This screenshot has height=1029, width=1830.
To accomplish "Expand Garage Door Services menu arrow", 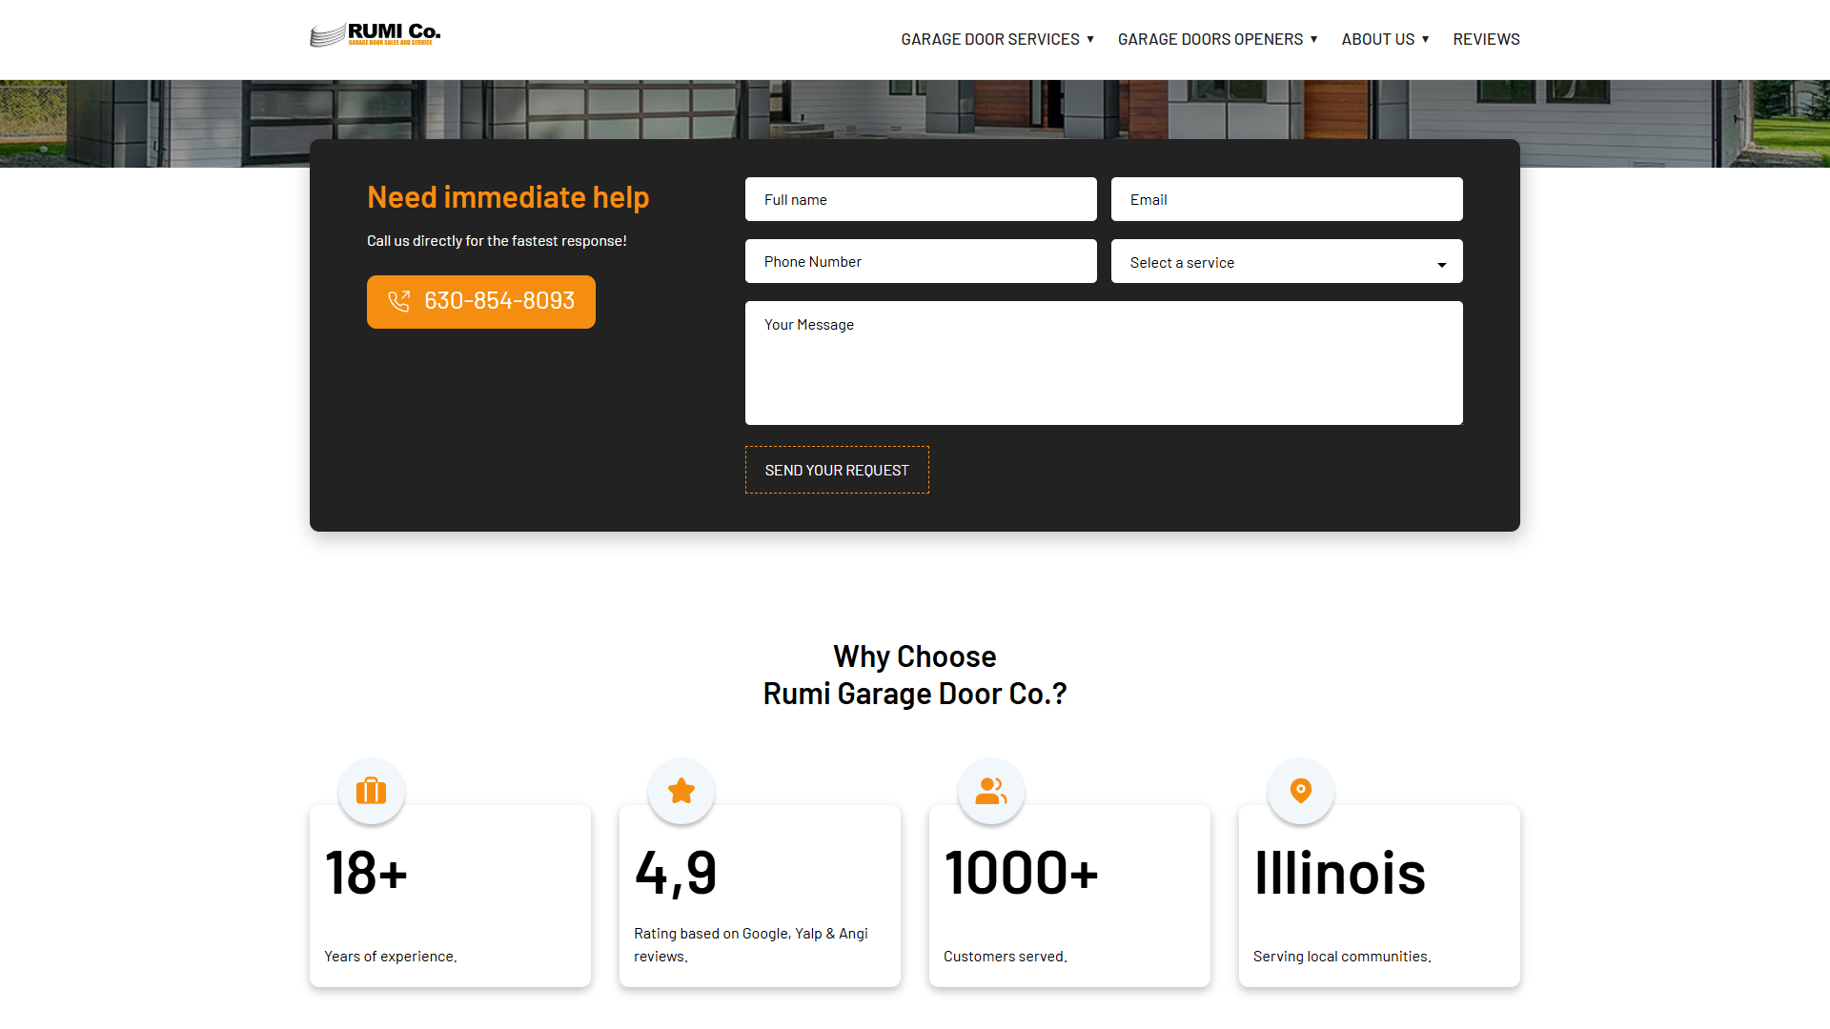I will (x=1090, y=39).
